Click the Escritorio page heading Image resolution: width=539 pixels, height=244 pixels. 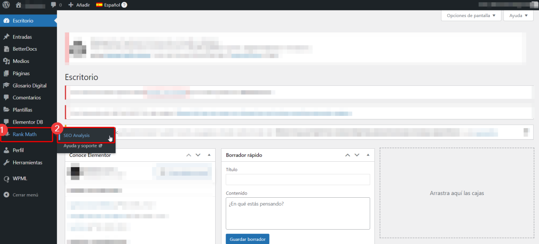[x=81, y=77]
